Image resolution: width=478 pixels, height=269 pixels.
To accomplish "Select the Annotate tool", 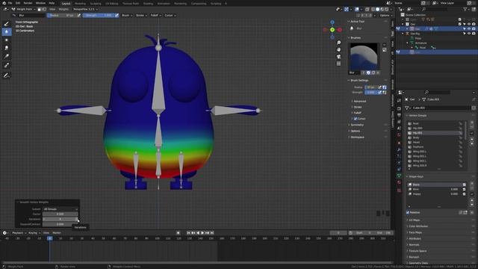I will pyautogui.click(x=7, y=75).
